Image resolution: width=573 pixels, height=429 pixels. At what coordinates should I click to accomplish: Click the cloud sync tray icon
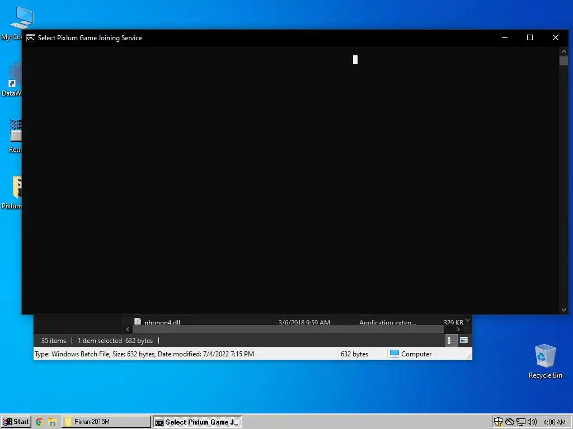click(x=509, y=422)
